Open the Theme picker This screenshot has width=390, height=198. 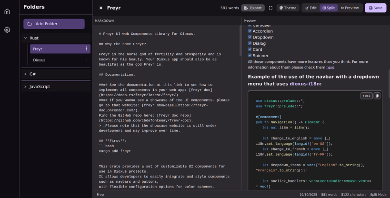[x=287, y=8]
